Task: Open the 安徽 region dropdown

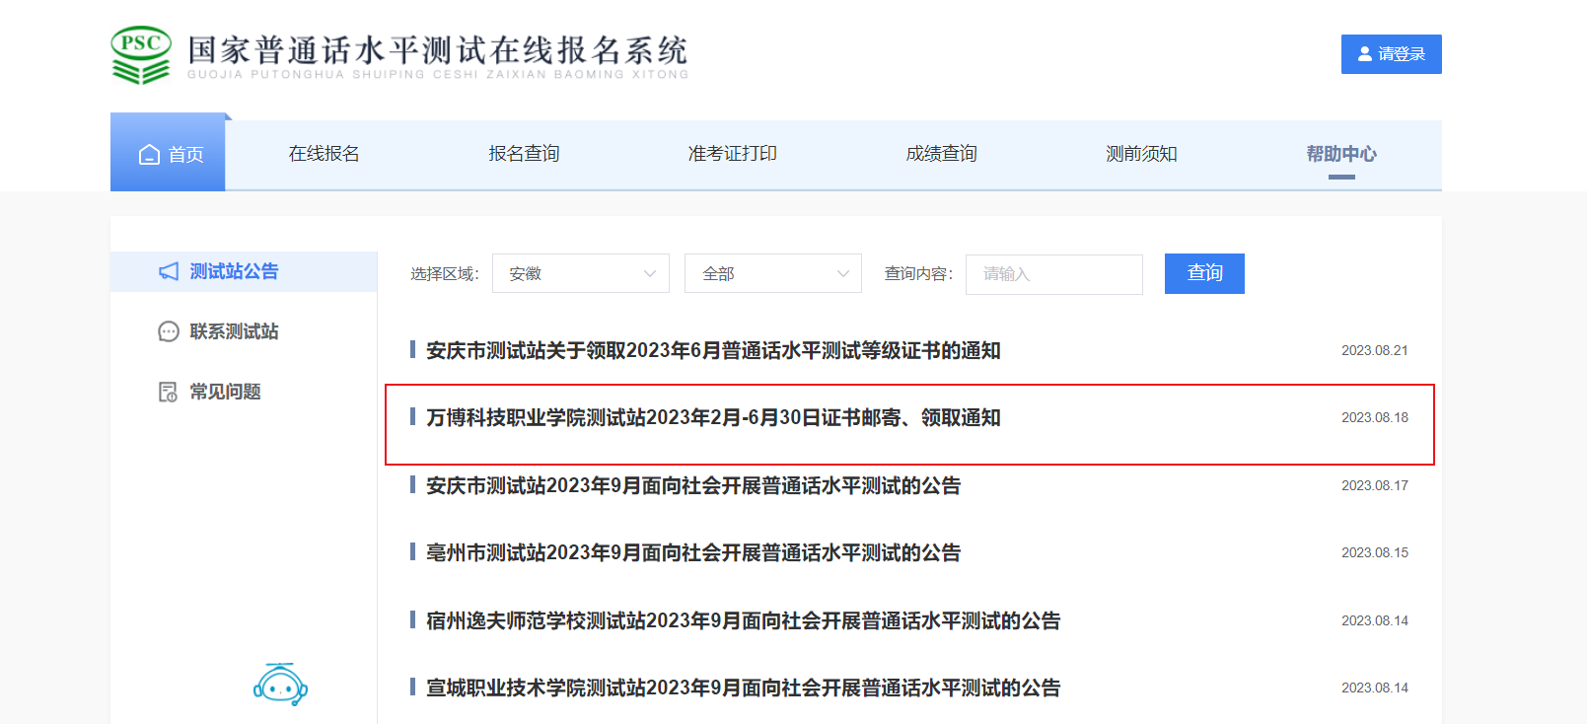Action: (581, 273)
